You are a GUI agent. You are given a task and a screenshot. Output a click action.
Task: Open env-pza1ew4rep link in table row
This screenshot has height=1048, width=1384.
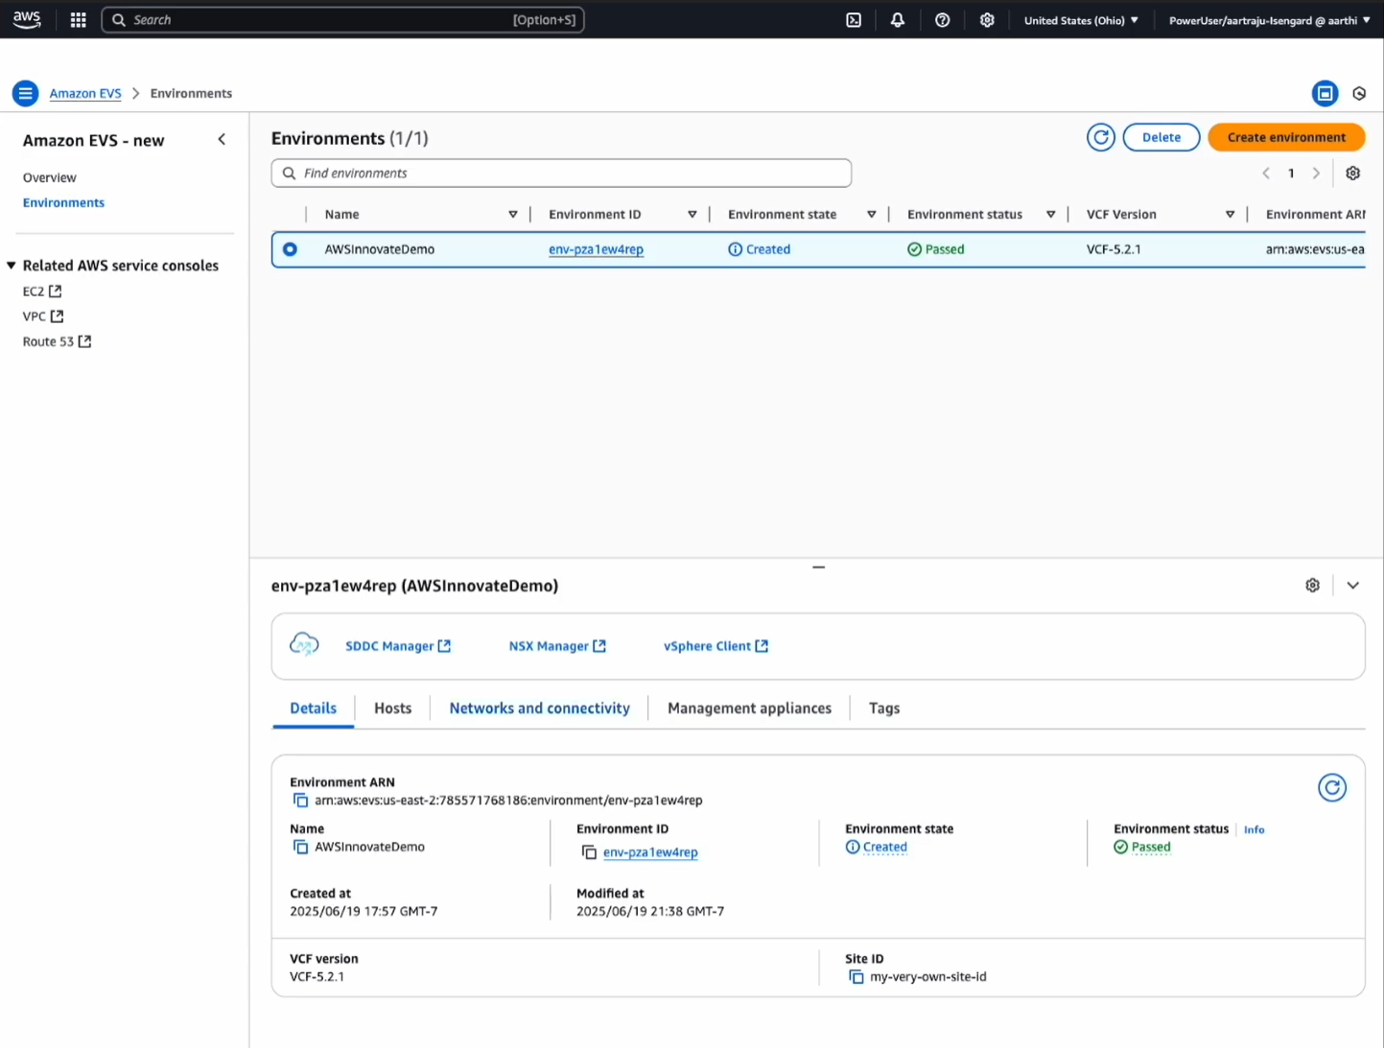pos(596,249)
